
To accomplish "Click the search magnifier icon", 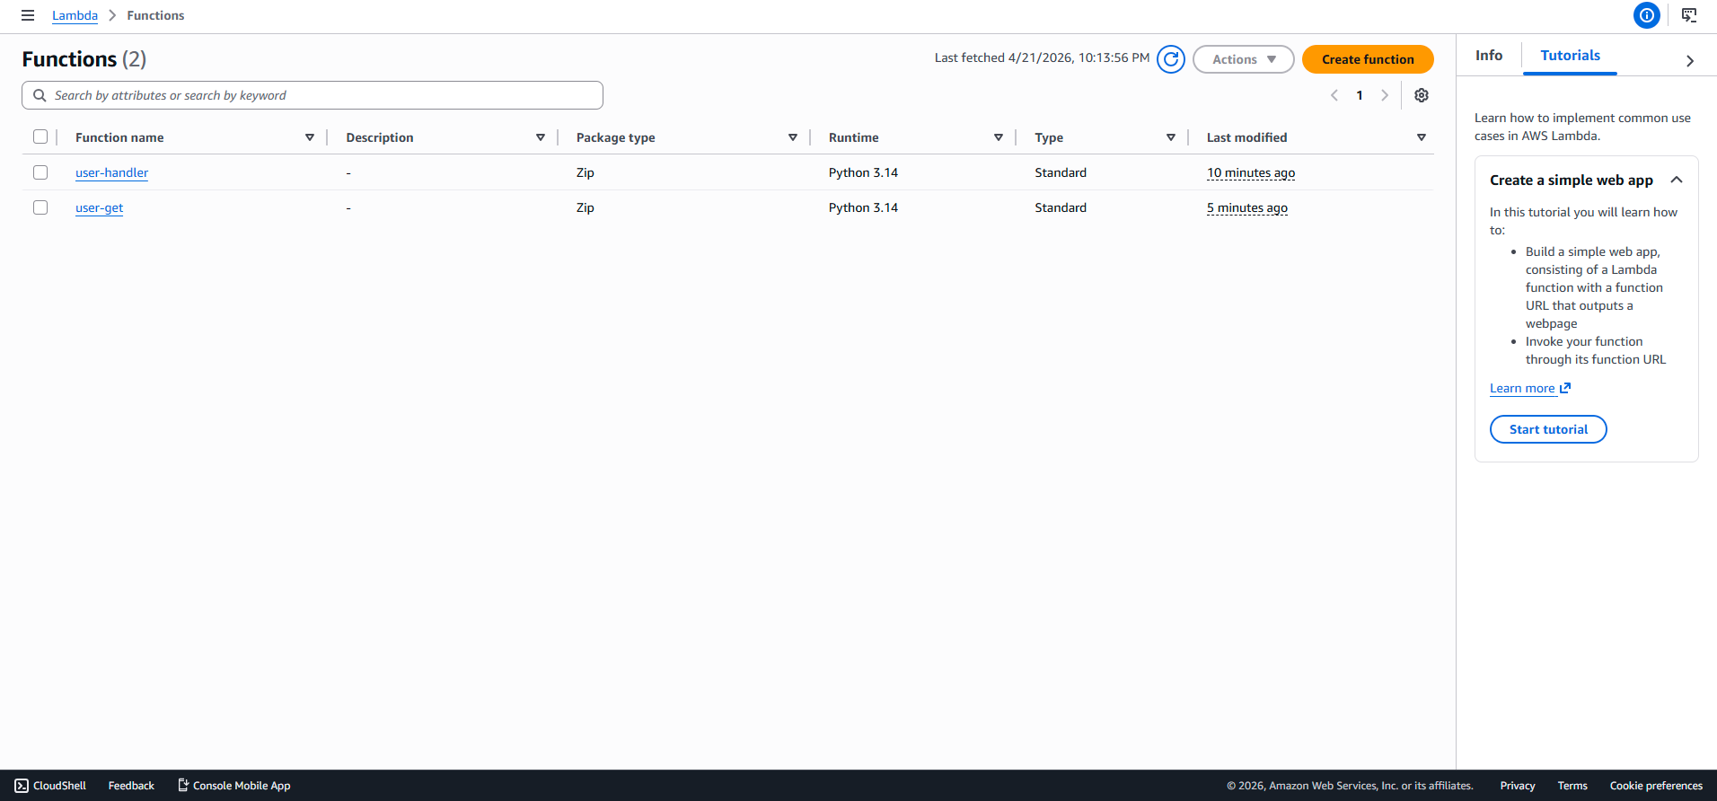I will click(40, 95).
